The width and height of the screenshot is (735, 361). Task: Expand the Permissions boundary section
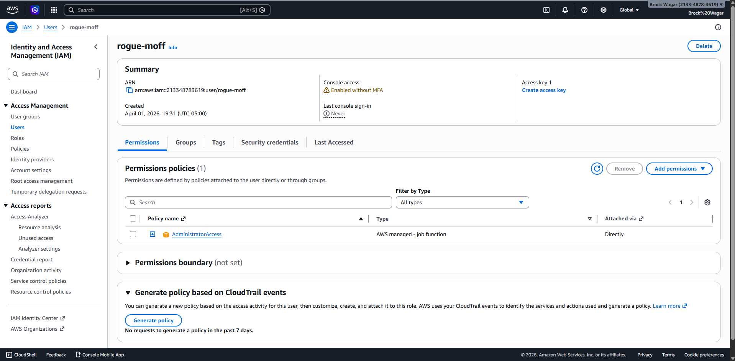(x=128, y=263)
